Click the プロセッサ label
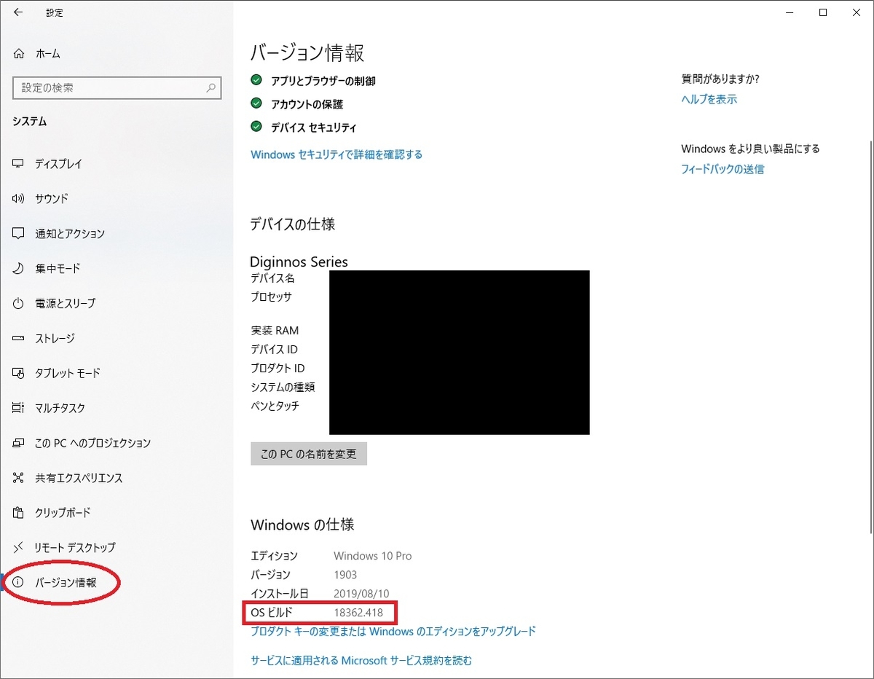Screen dimensions: 874x679 (x=271, y=297)
